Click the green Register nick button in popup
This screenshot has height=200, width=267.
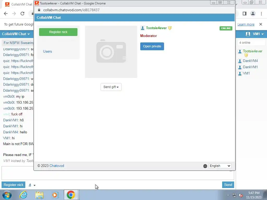(58, 32)
